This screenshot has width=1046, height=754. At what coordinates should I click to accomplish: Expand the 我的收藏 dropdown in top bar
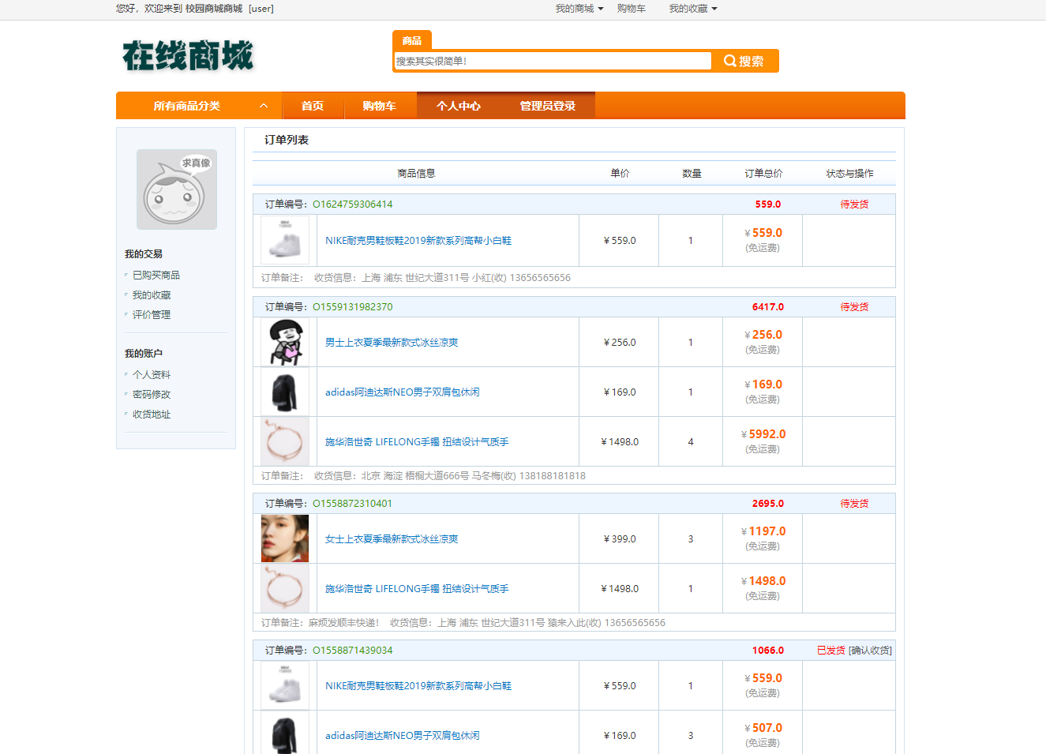pyautogui.click(x=692, y=9)
